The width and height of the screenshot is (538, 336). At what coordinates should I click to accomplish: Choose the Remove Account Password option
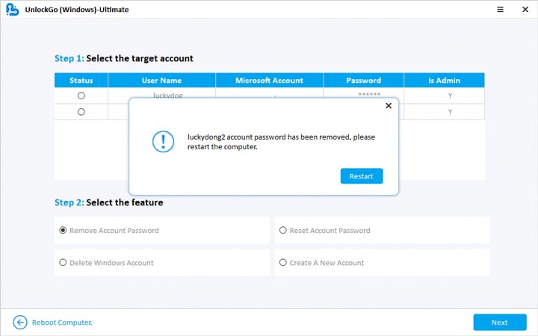coord(63,231)
